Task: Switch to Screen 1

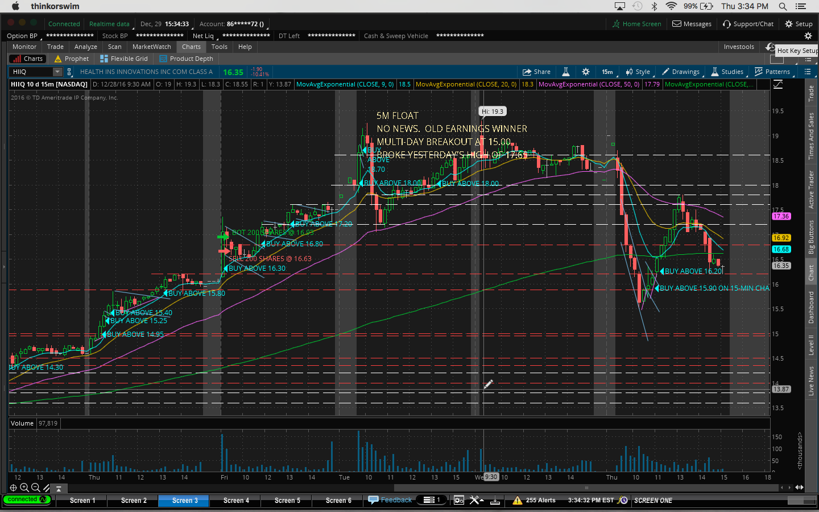Action: pos(82,501)
